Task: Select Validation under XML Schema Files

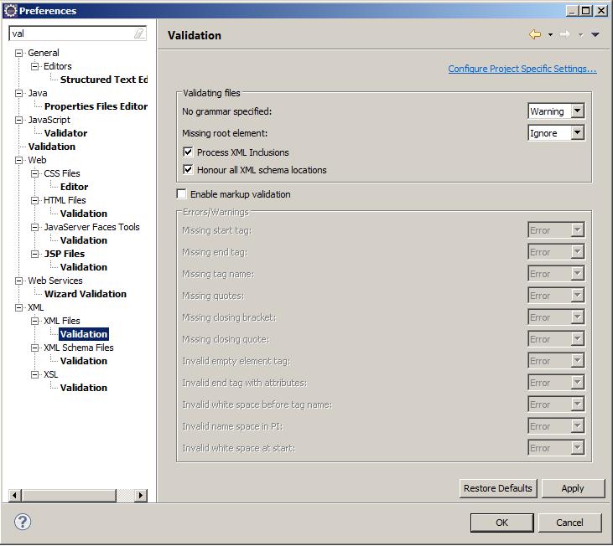Action: [x=84, y=361]
